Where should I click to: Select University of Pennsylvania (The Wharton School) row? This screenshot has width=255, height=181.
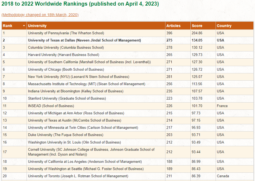click(66, 33)
